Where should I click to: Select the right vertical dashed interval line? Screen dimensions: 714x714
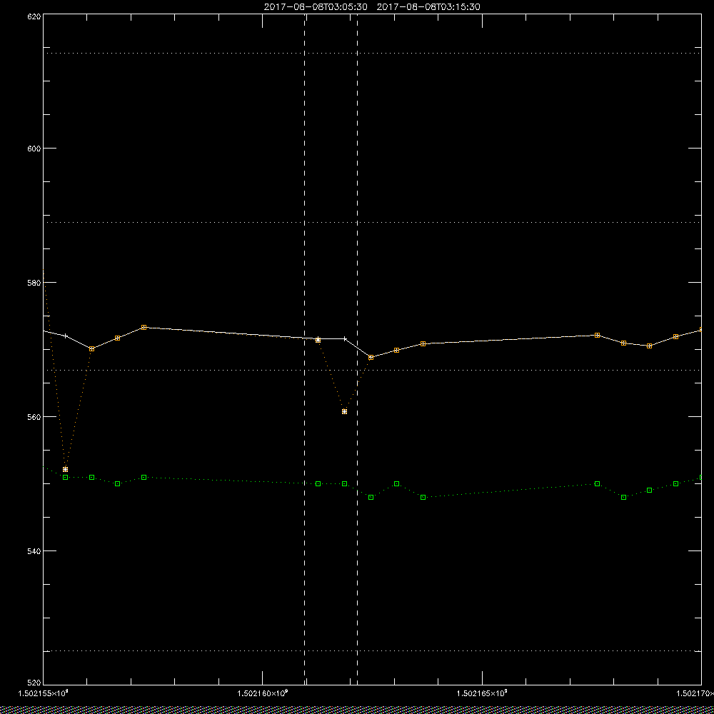click(x=357, y=349)
